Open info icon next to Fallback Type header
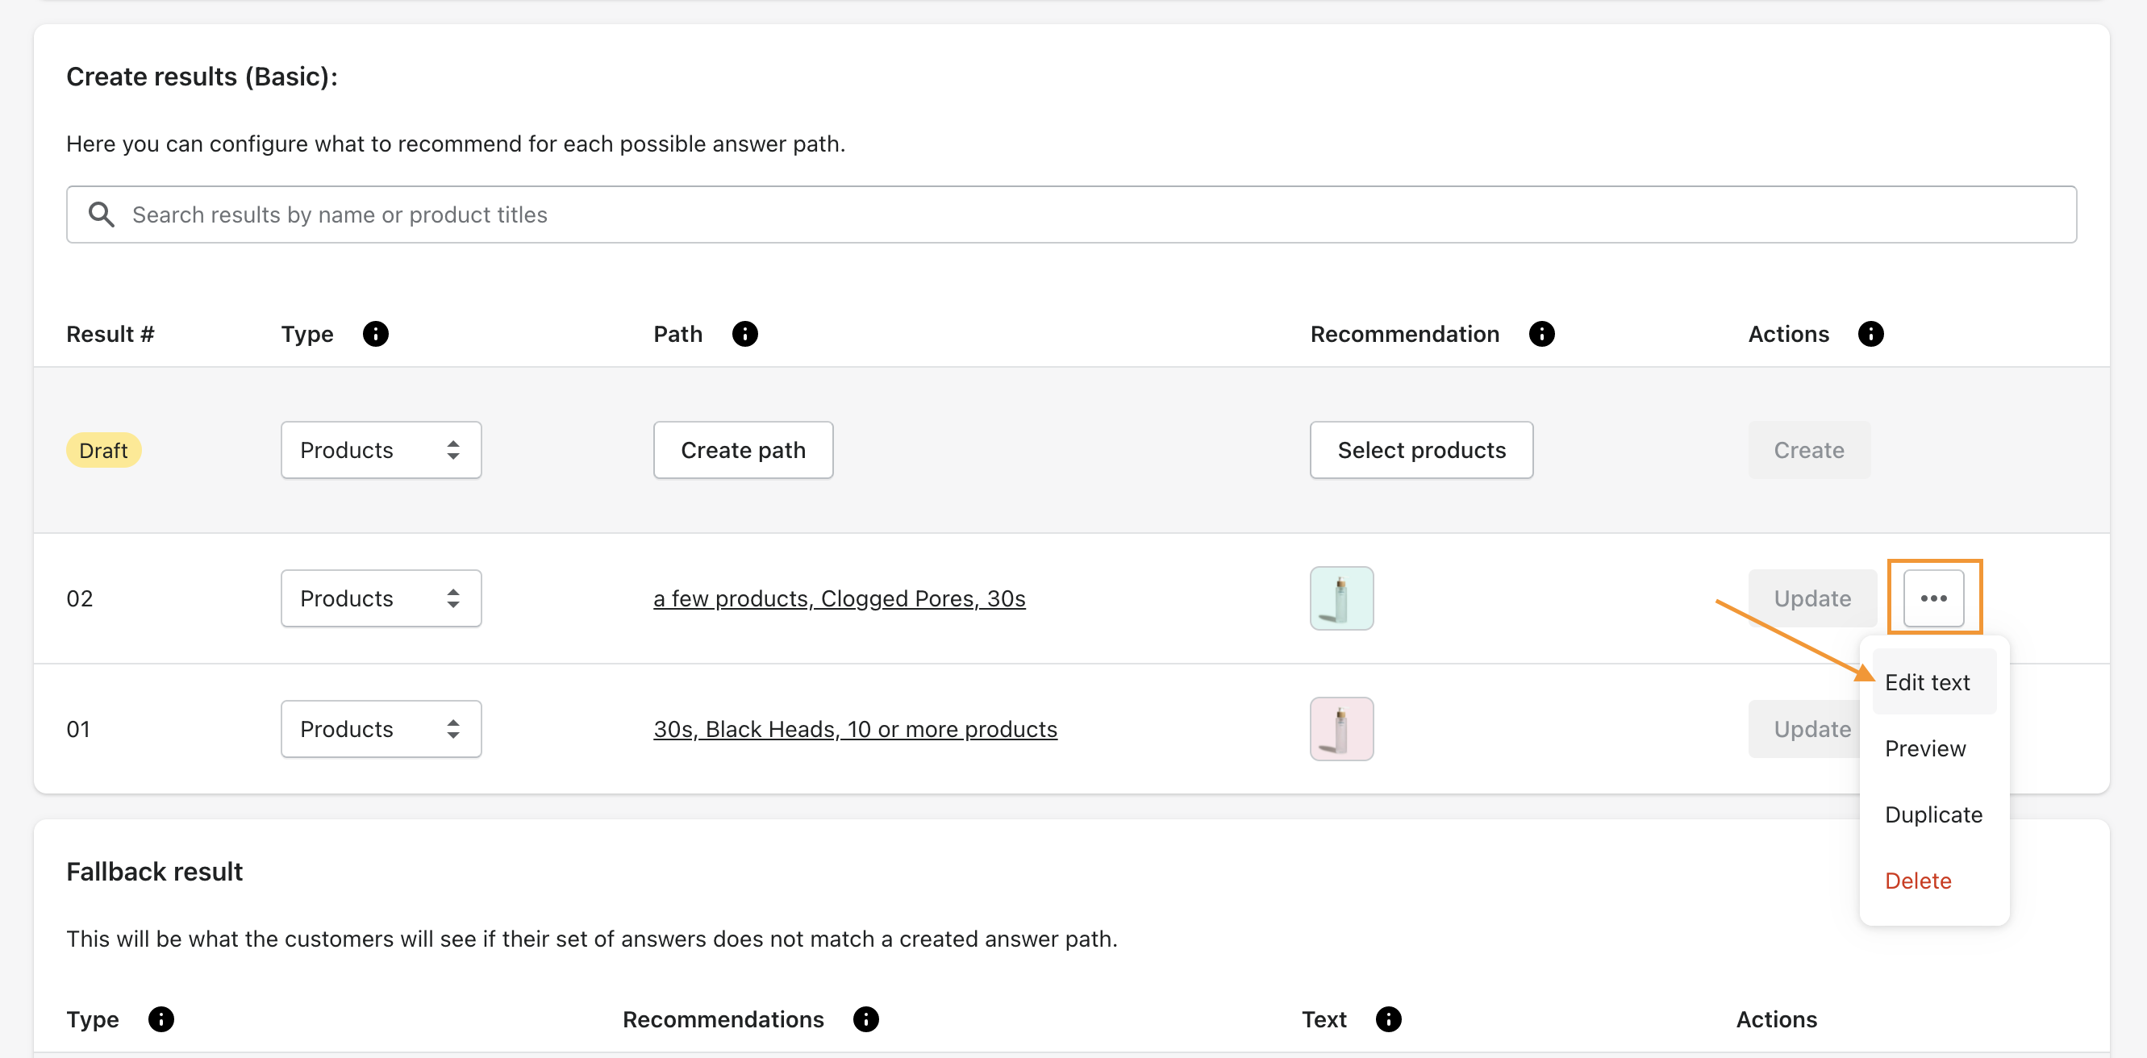Screen dimensions: 2147x1058 [x=161, y=1019]
